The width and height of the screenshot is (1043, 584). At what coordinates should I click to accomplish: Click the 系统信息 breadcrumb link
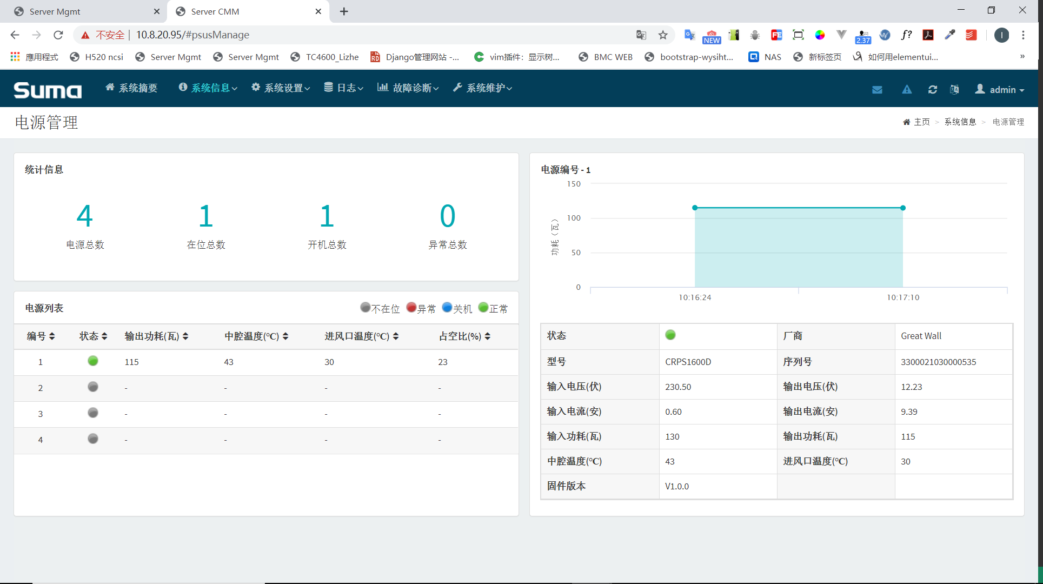960,122
